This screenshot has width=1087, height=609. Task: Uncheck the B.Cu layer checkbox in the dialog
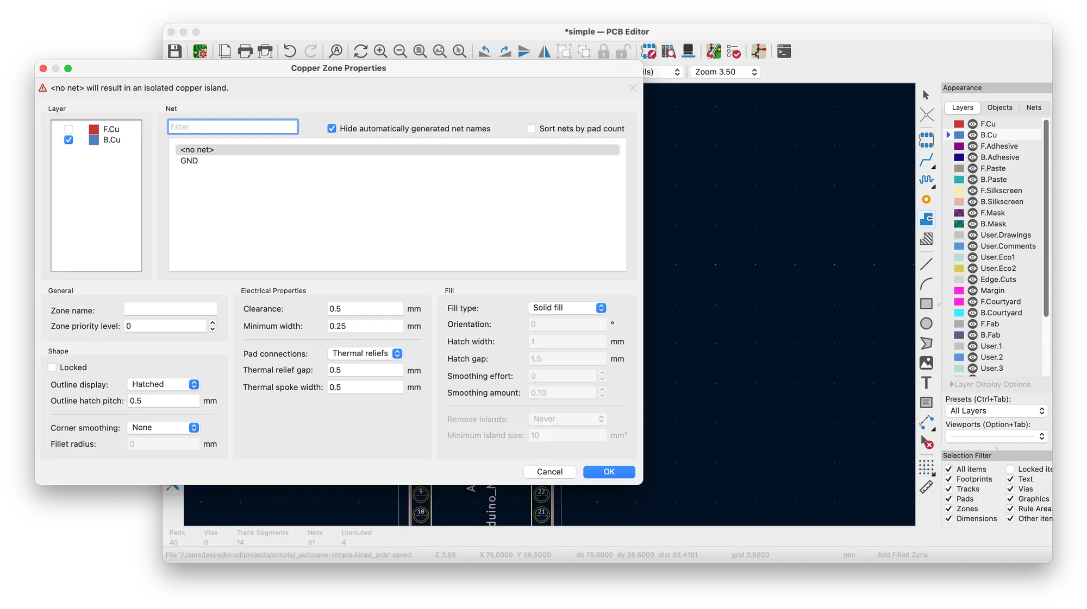(x=68, y=139)
